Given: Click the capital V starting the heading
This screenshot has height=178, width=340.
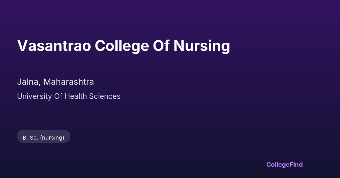Looking at the screenshot, I should tap(22, 46).
